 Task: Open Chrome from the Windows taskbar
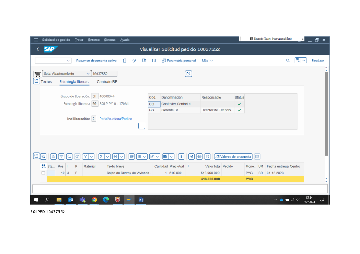pos(94,200)
